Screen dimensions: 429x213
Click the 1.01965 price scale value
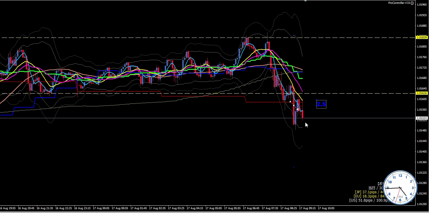(x=422, y=5)
